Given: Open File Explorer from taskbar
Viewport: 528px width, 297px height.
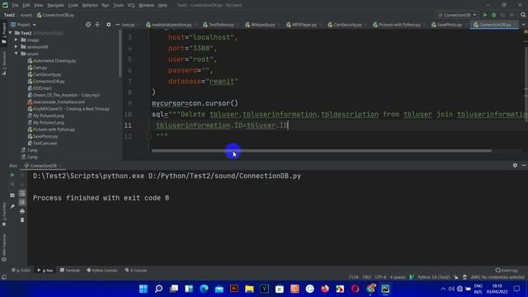Looking at the screenshot, I should tap(249, 289).
